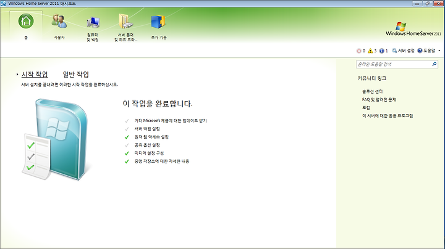The height and width of the screenshot is (249, 445).
Task: Open '중앙 저장소에 대한 자세한 내용' task
Action: click(162, 161)
